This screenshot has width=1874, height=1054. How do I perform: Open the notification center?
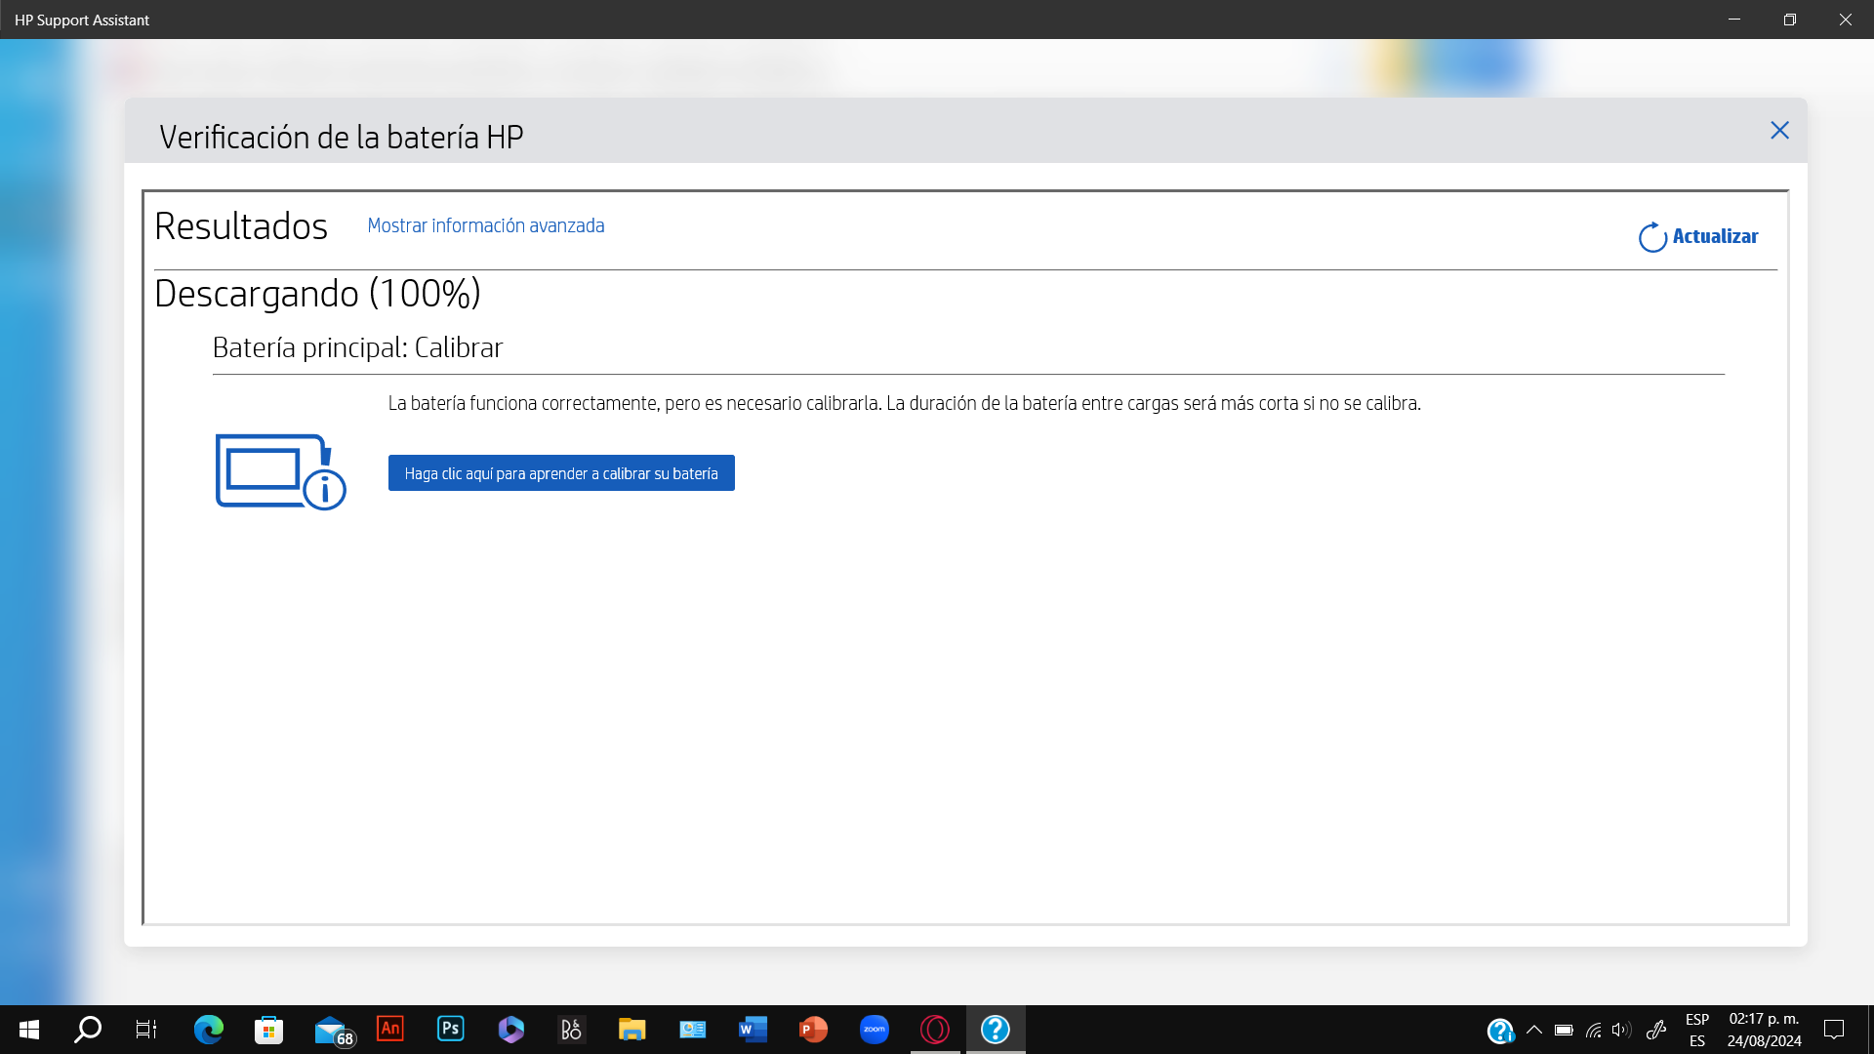(1834, 1030)
